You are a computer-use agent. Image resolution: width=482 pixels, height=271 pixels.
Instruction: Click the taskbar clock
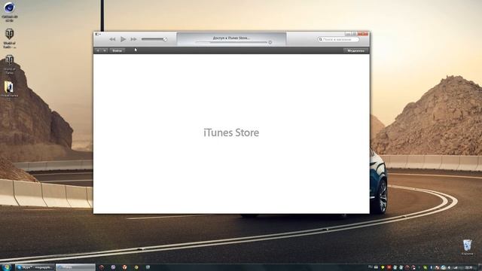pos(468,268)
